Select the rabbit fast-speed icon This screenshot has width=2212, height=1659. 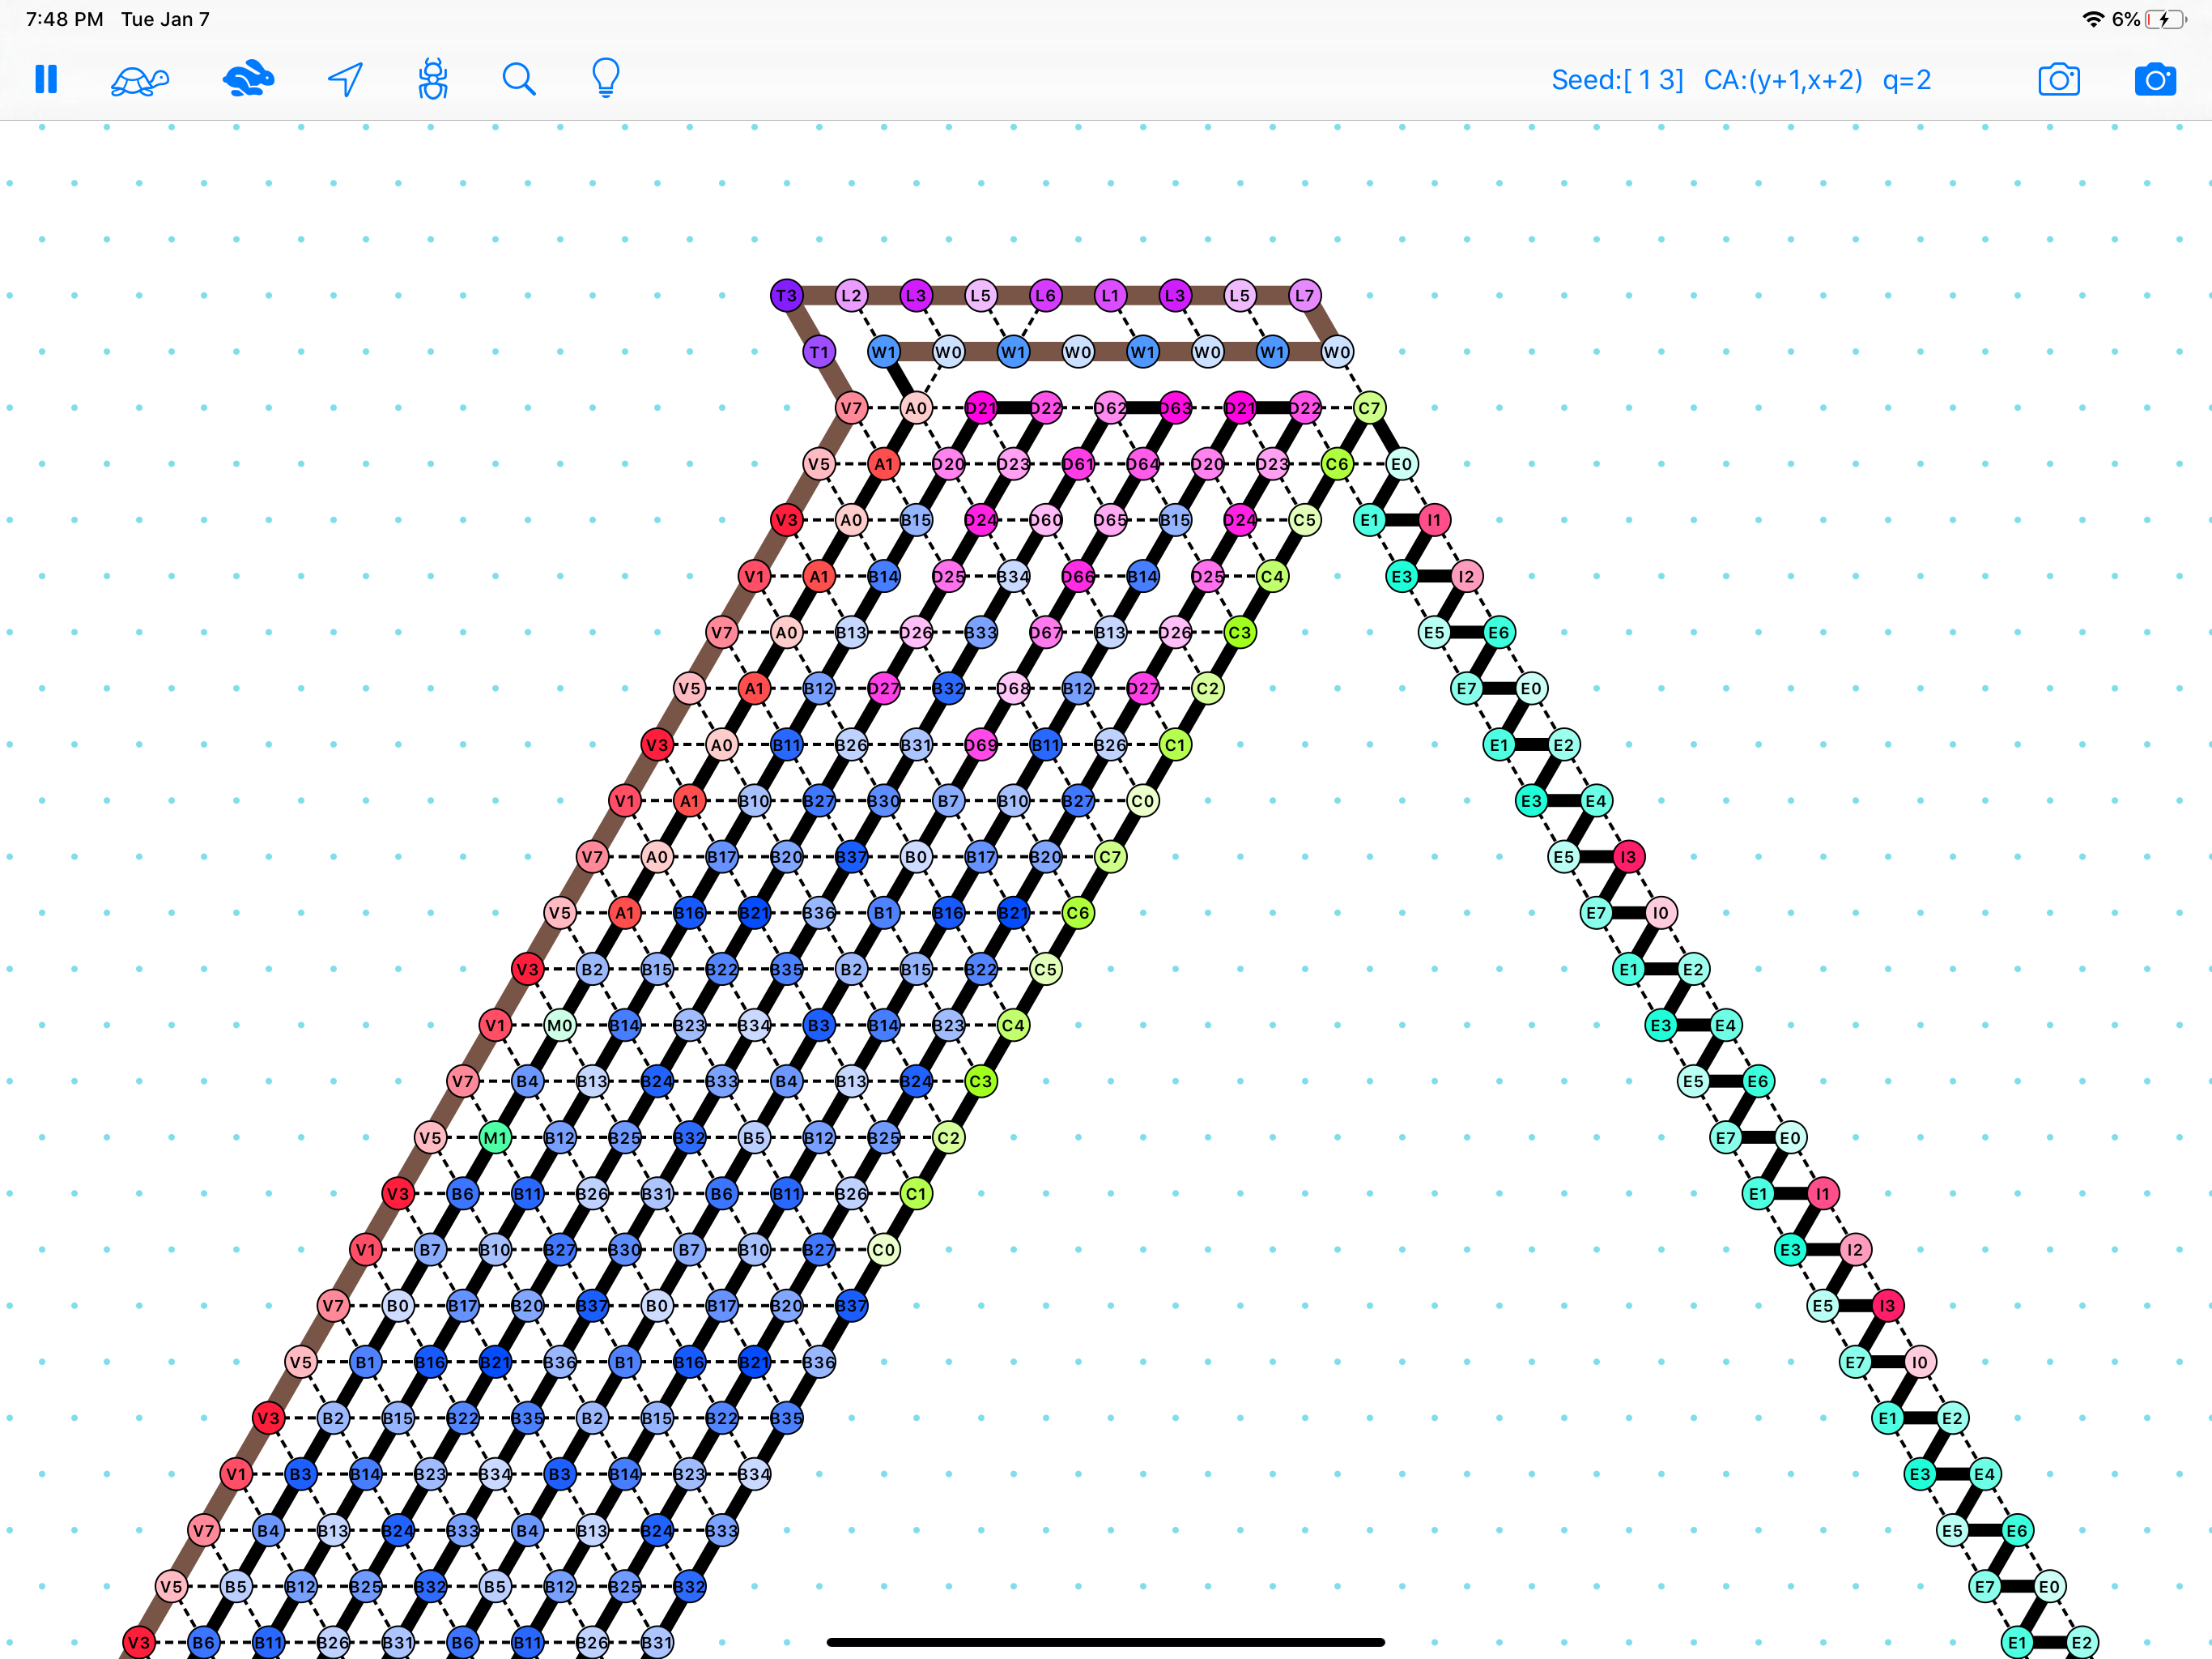pos(248,79)
